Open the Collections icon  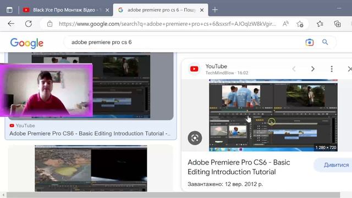(337, 24)
